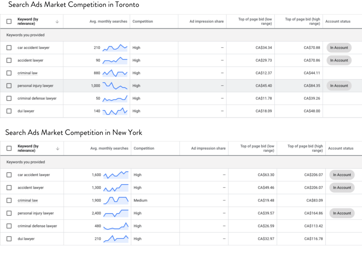The image size is (362, 256).
Task: Check the Toronto select-all header checkbox
Action: (x=9, y=22)
